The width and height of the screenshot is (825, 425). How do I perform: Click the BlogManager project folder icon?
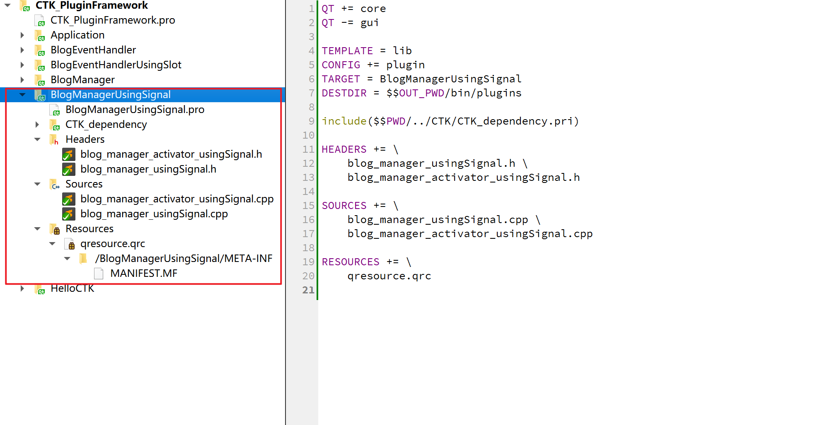[40, 80]
